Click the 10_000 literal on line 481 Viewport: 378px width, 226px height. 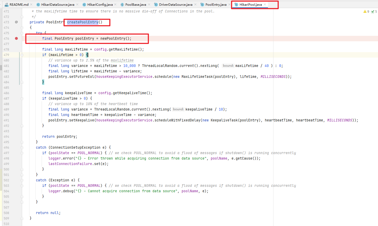pos(130,66)
